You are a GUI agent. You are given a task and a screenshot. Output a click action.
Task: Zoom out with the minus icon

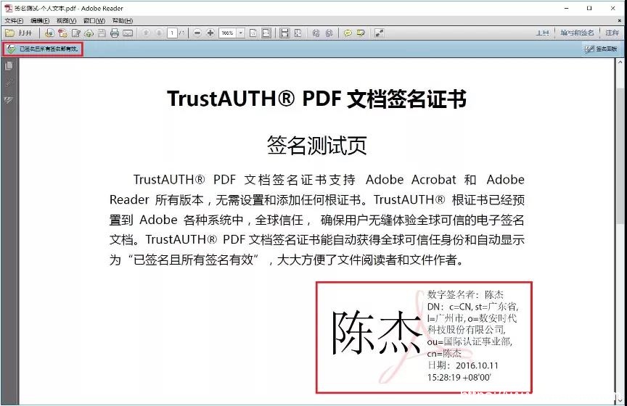tap(197, 33)
